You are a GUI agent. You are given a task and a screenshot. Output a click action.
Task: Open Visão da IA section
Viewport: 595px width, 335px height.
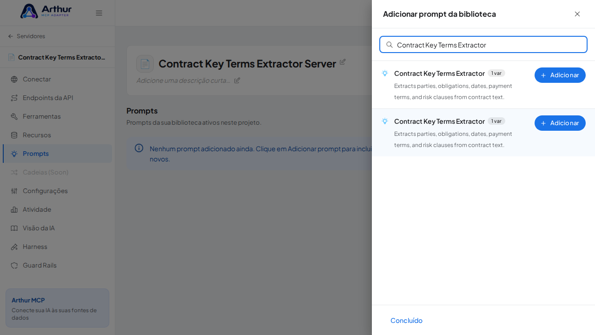tap(57, 228)
